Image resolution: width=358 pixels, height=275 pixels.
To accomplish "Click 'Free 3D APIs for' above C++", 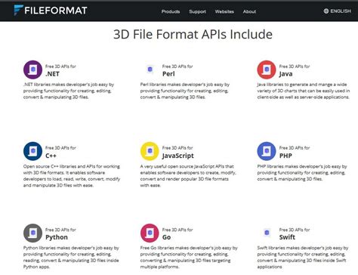I will (60, 148).
